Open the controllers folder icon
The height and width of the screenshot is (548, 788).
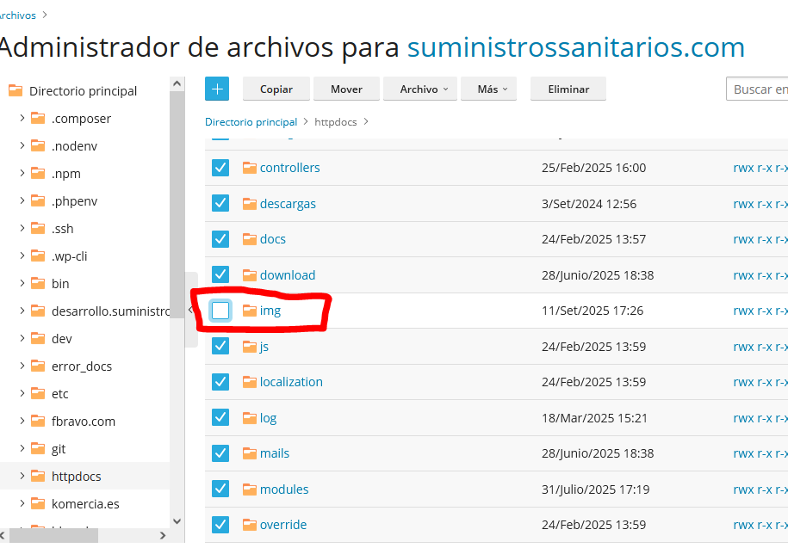(x=248, y=167)
